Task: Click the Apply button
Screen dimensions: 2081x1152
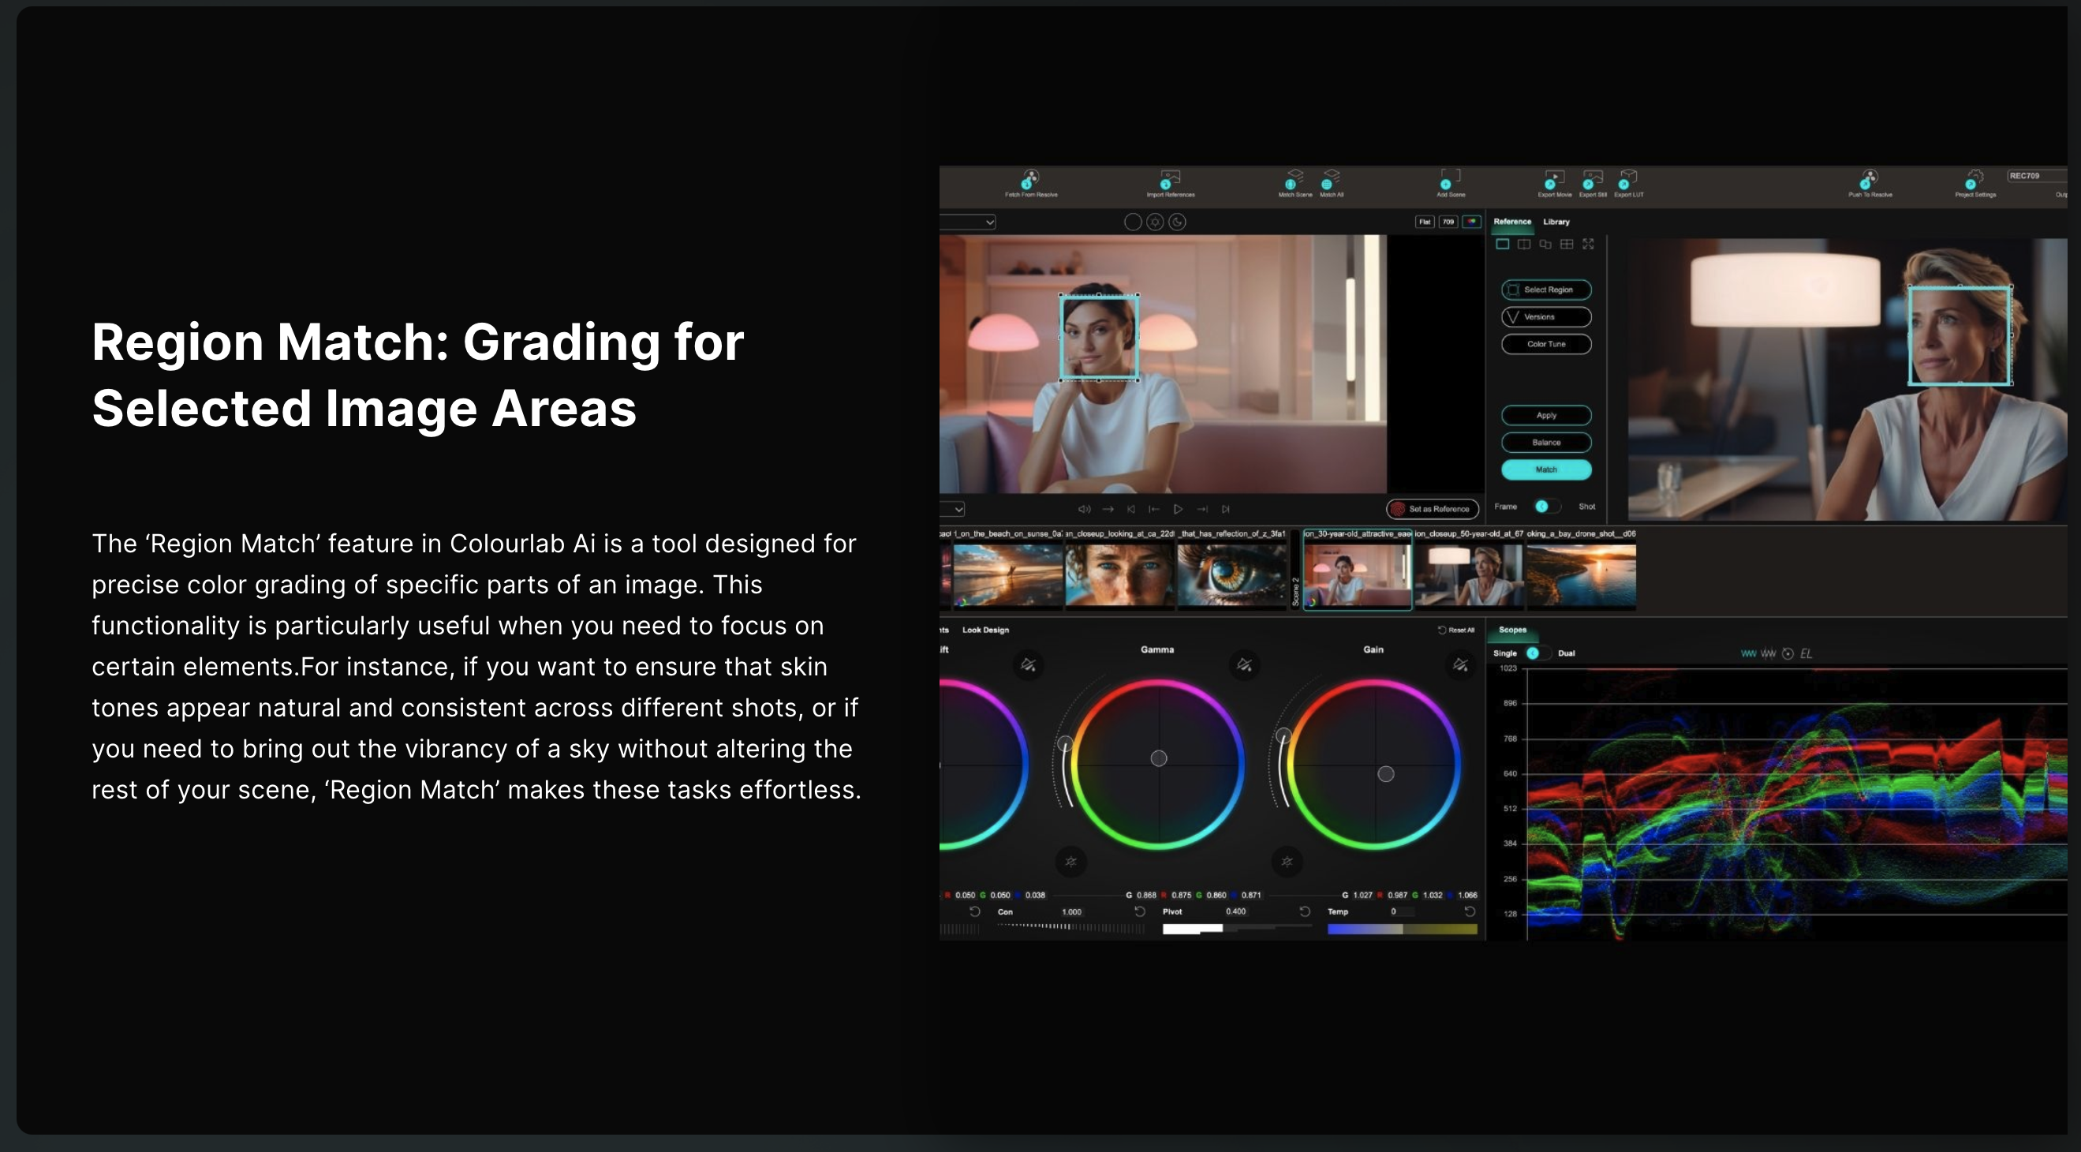Action: 1546,415
